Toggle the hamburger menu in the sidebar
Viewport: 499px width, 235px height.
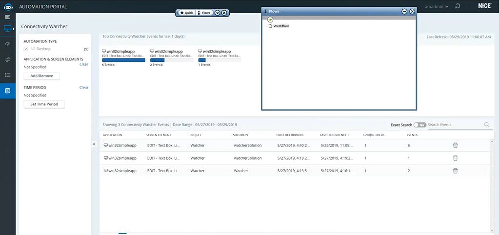(7, 17)
